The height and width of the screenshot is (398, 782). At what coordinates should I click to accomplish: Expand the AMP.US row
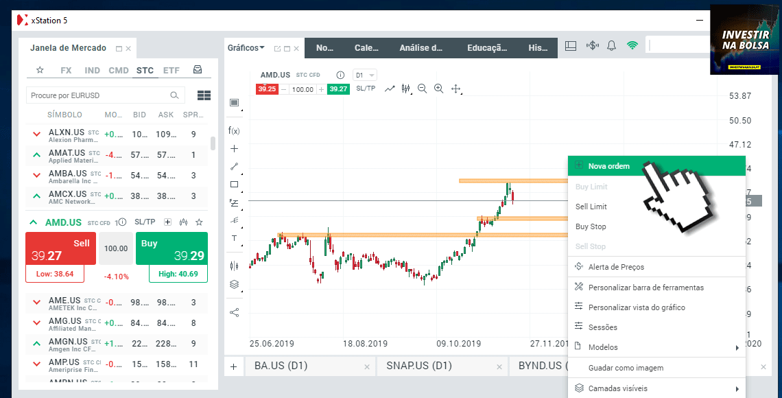[36, 364]
